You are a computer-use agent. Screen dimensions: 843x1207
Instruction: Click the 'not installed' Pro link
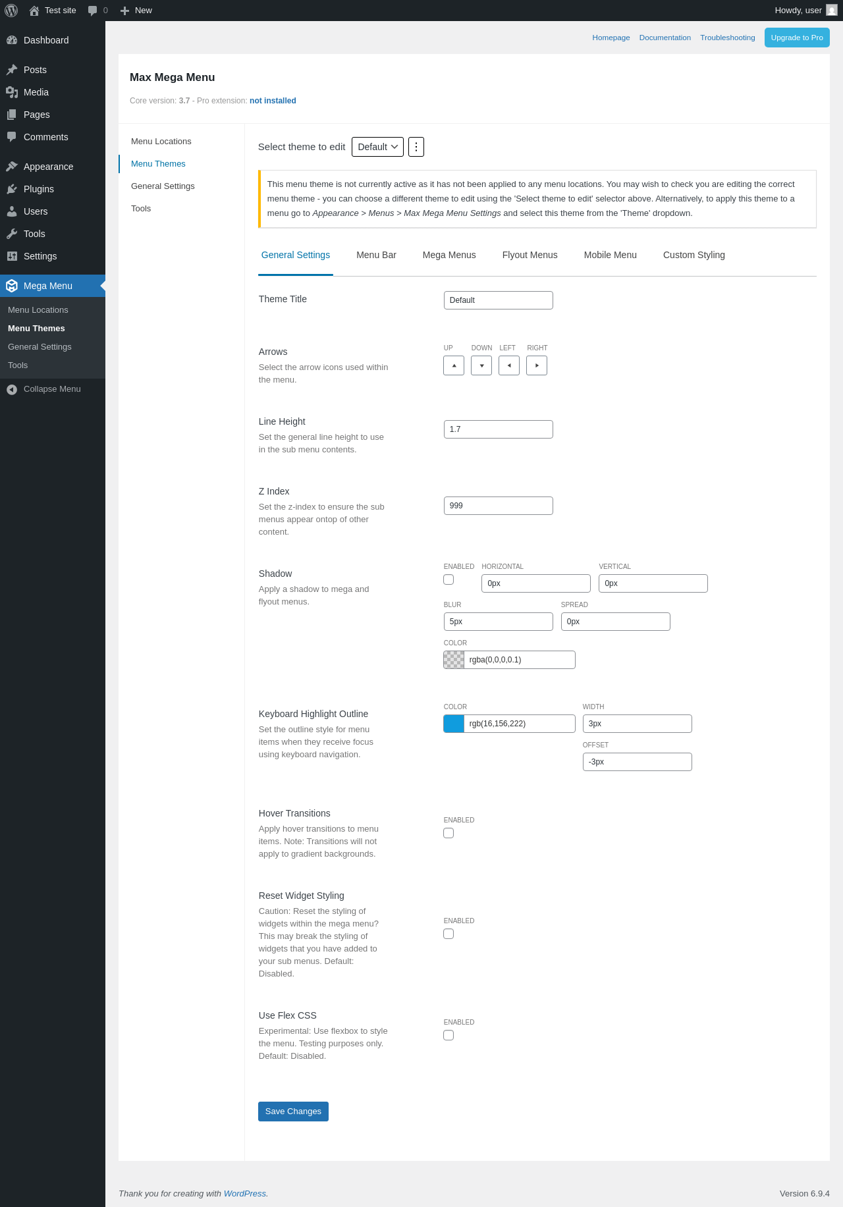click(x=273, y=101)
